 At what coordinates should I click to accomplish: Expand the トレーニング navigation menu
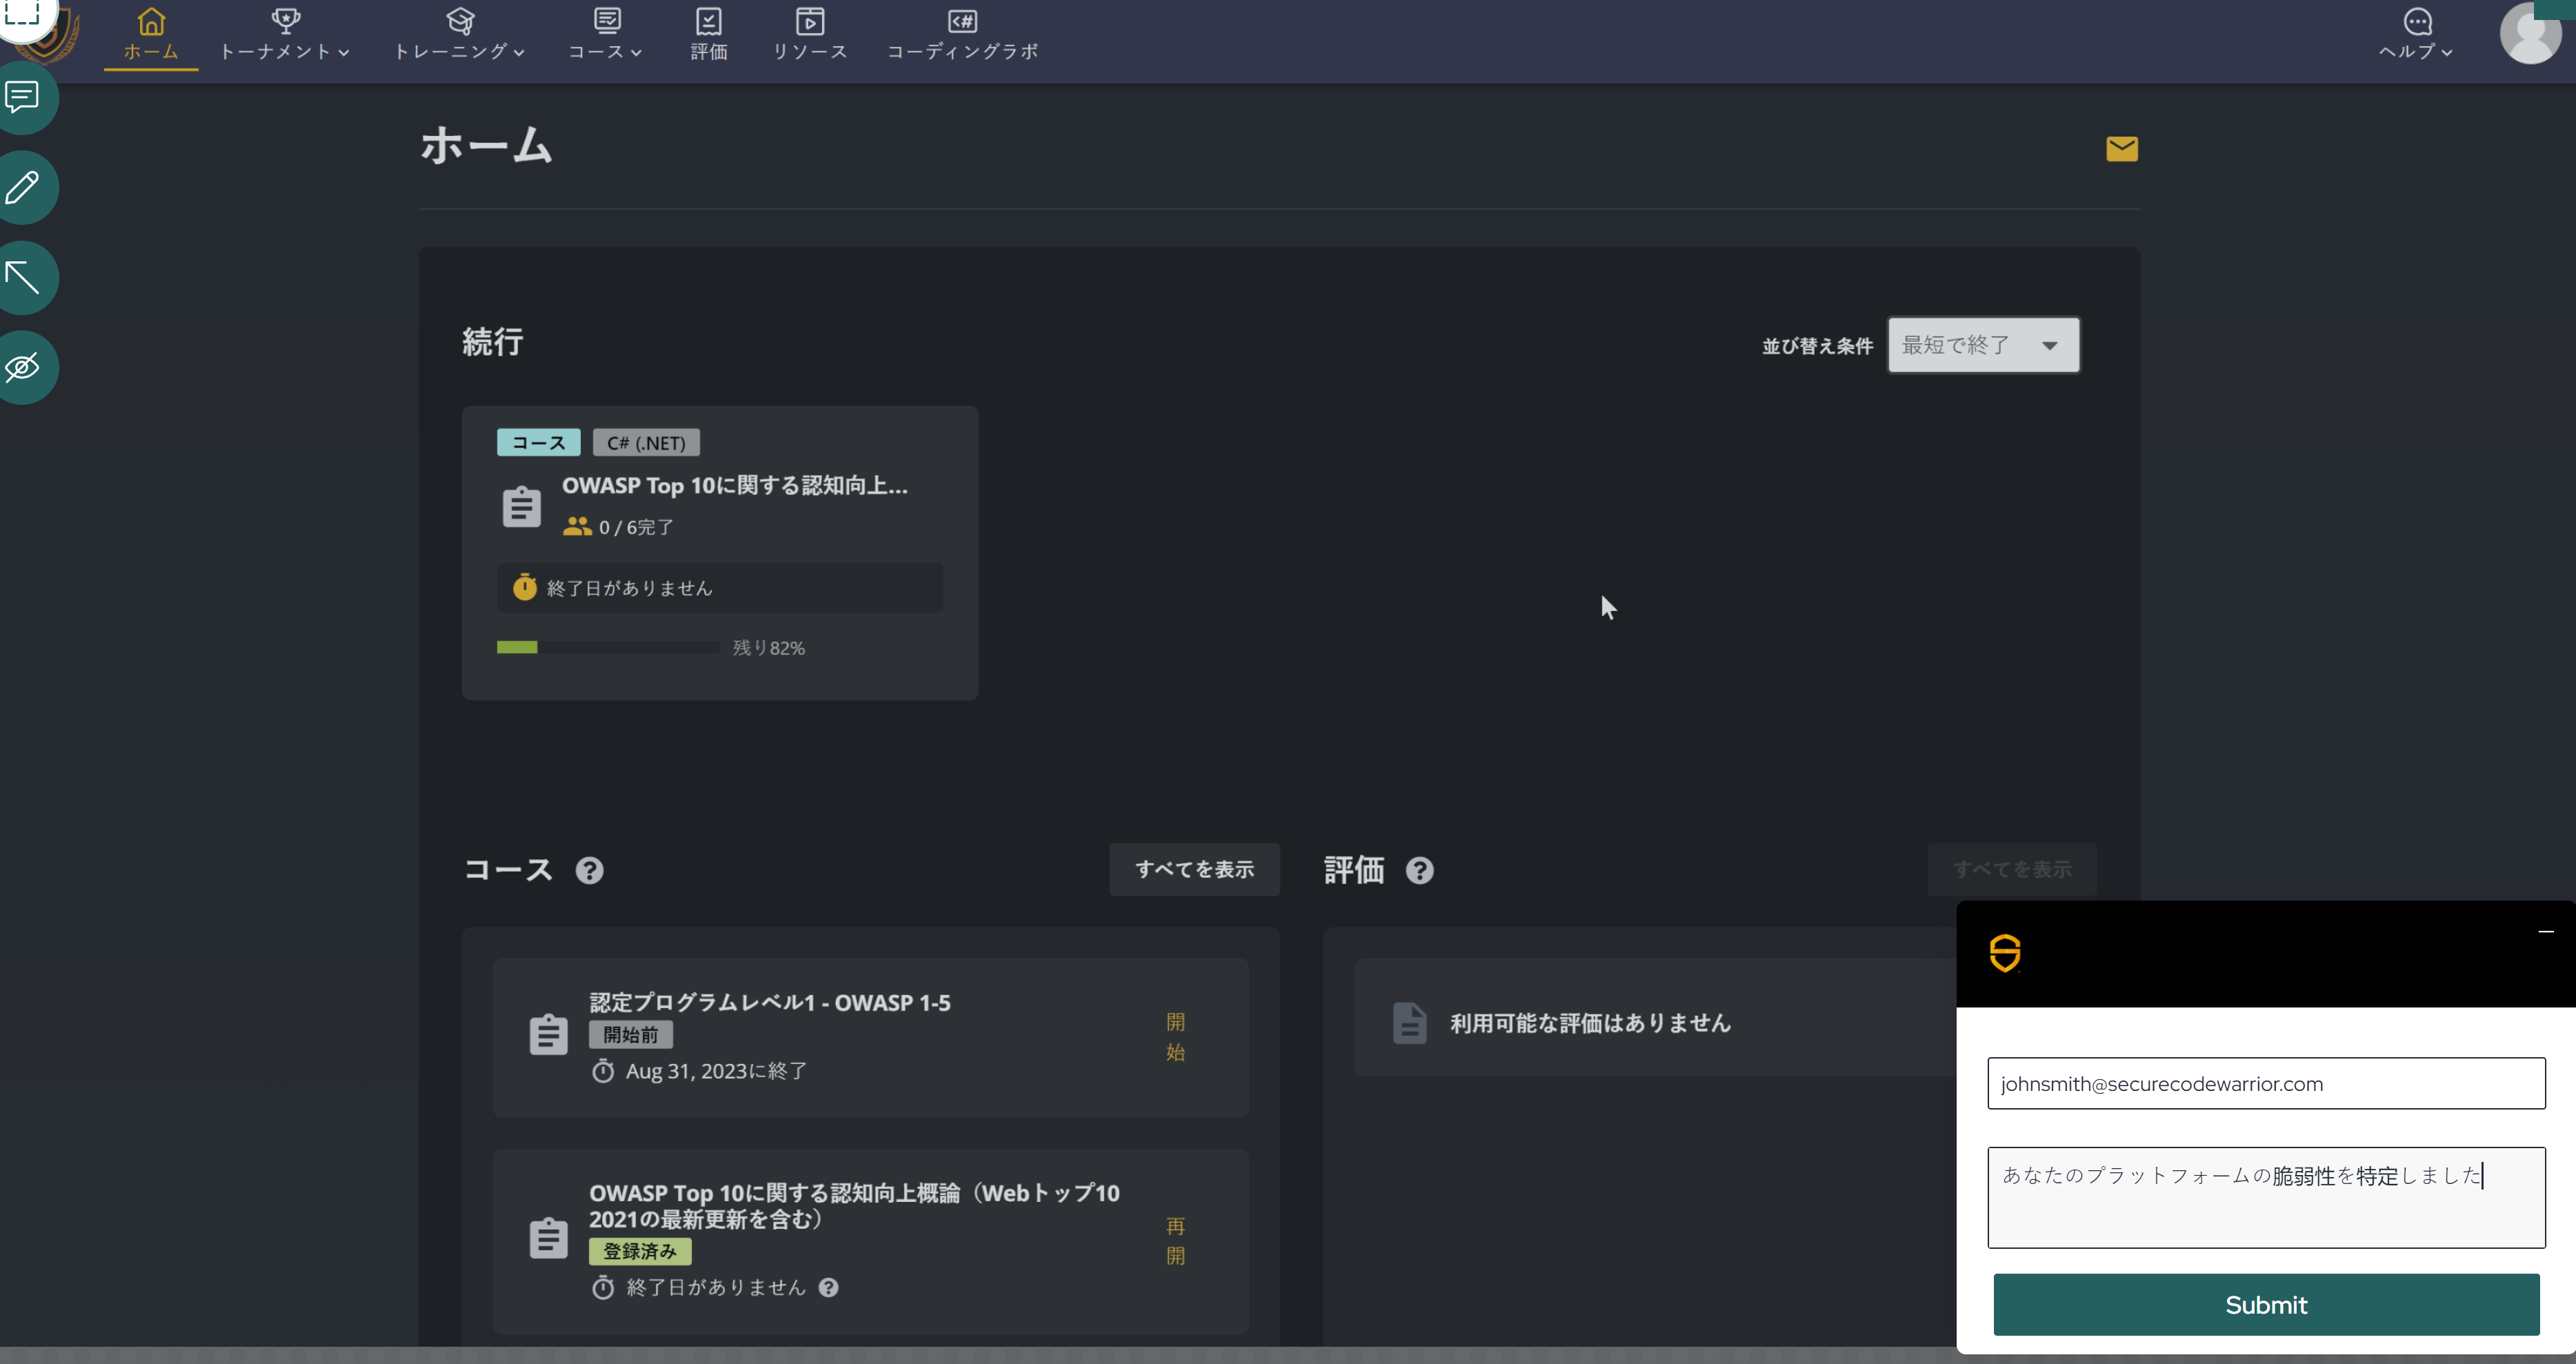(459, 35)
